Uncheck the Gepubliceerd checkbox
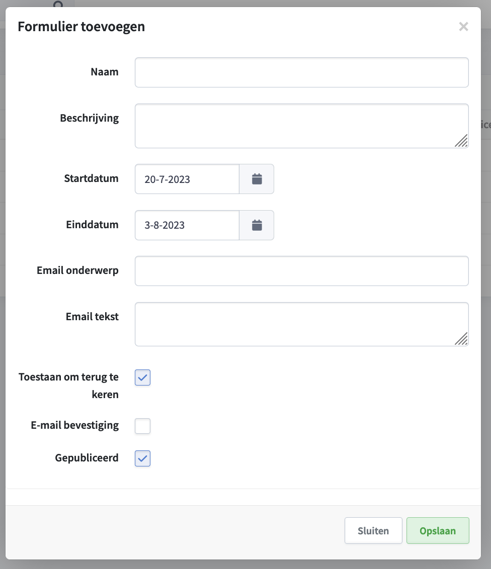This screenshot has height=569, width=491. [x=142, y=458]
